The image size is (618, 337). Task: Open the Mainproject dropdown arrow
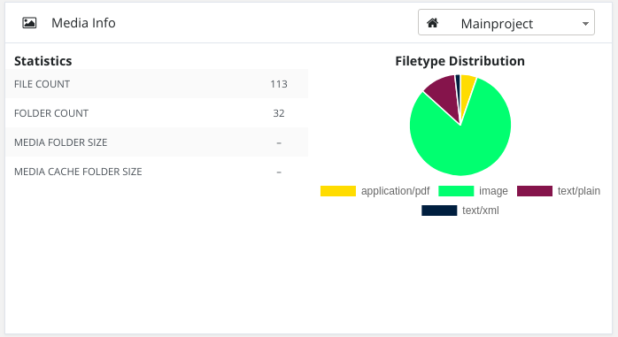click(585, 24)
